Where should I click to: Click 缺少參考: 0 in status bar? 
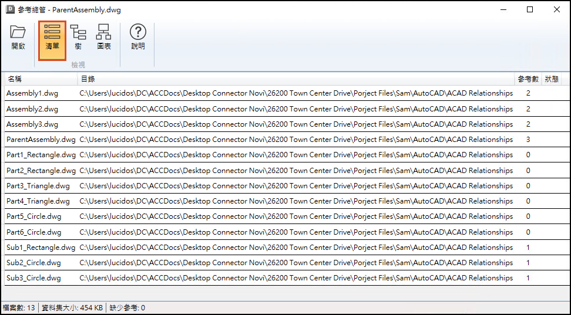pyautogui.click(x=127, y=308)
